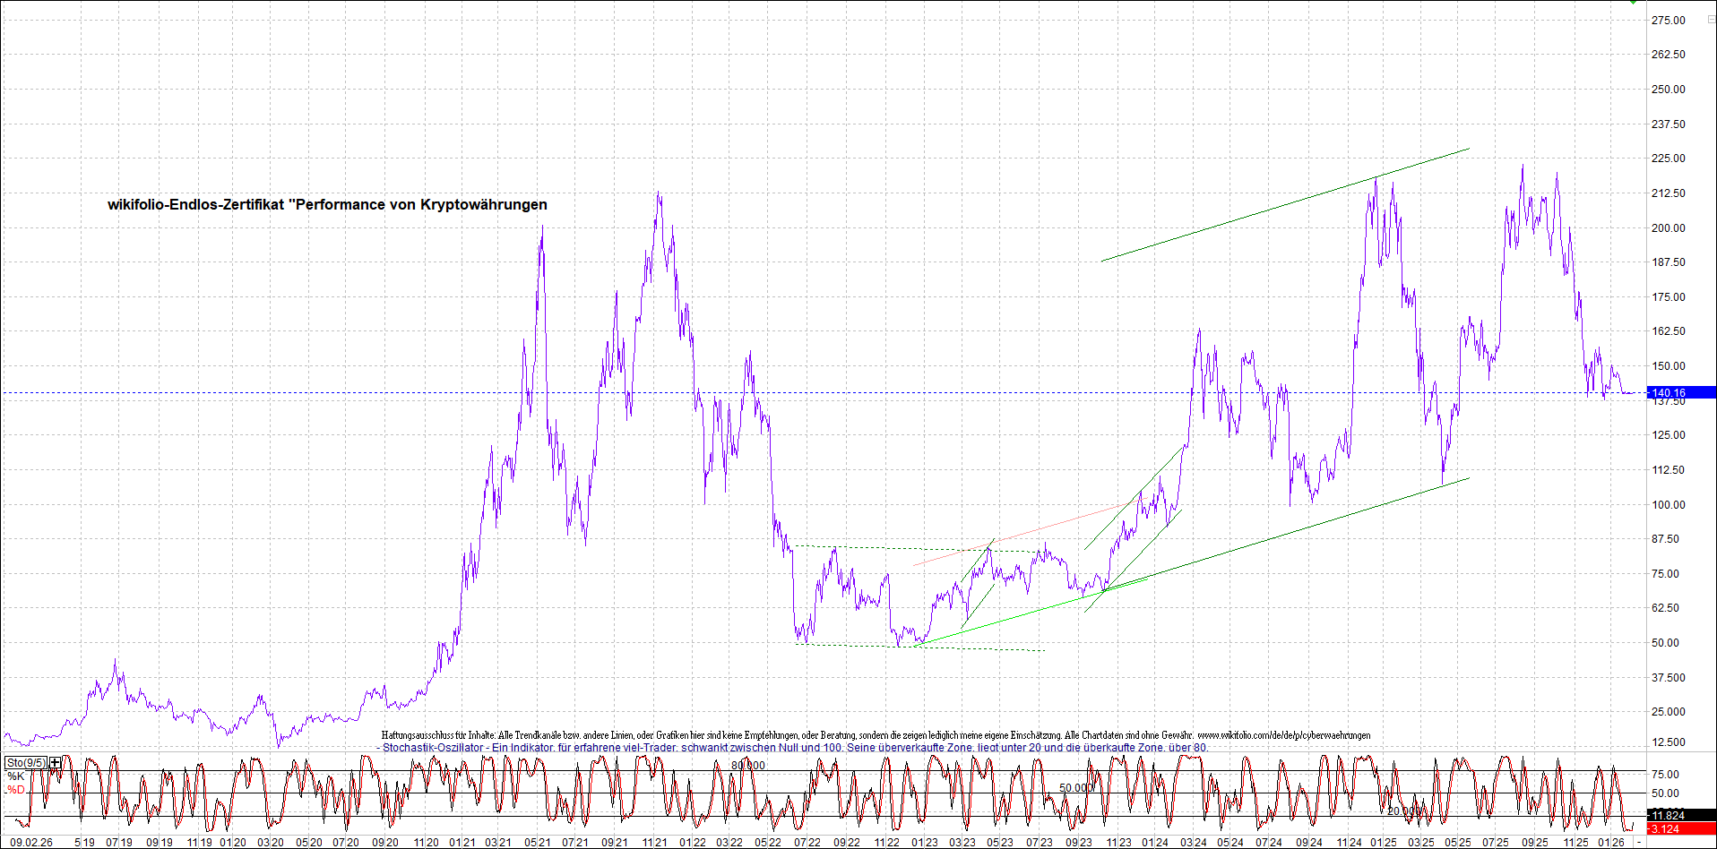1717x849 pixels.
Task: Collapse chart using minus box near 275.00
Action: (x=1710, y=20)
